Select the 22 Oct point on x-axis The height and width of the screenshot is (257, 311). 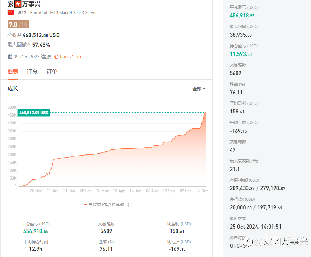pos(202,191)
